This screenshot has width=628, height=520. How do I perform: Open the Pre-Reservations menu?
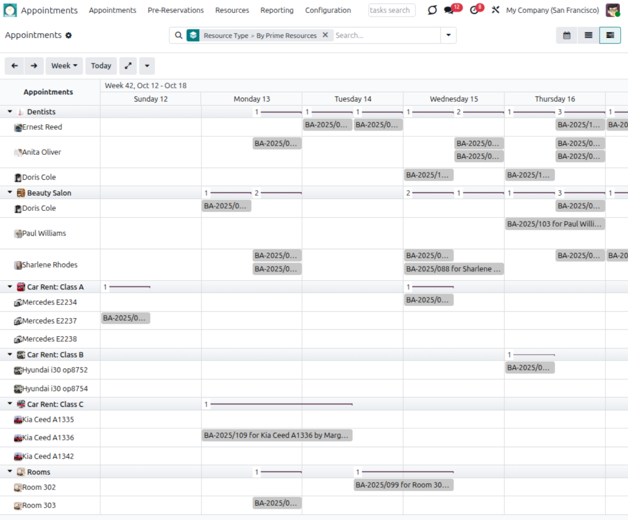coord(176,11)
